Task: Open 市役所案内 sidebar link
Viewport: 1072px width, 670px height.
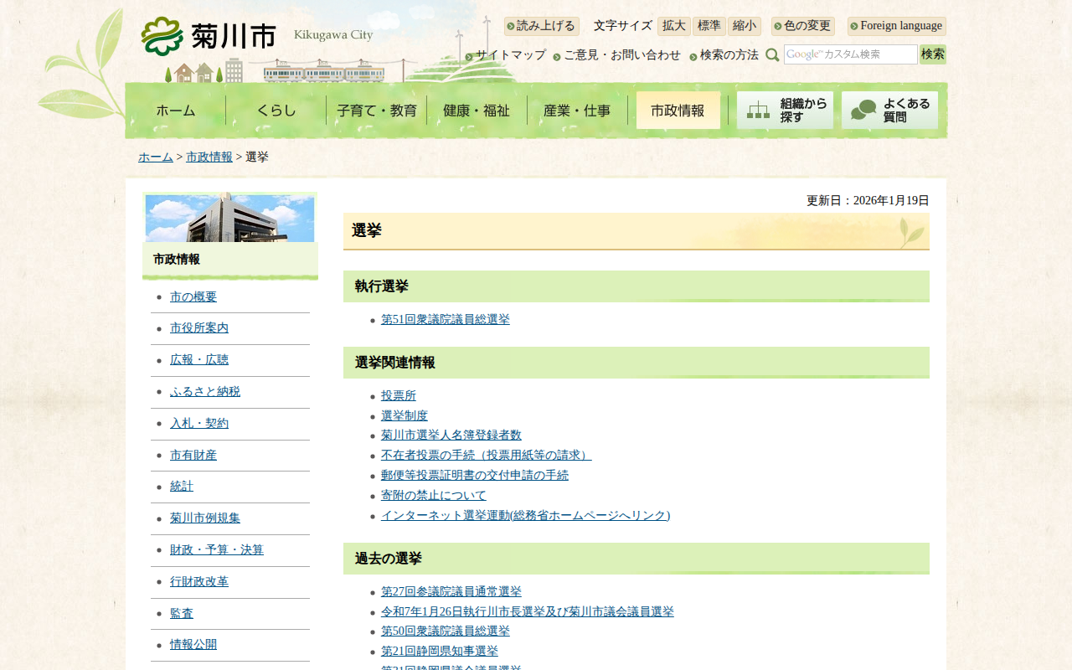Action: click(199, 328)
